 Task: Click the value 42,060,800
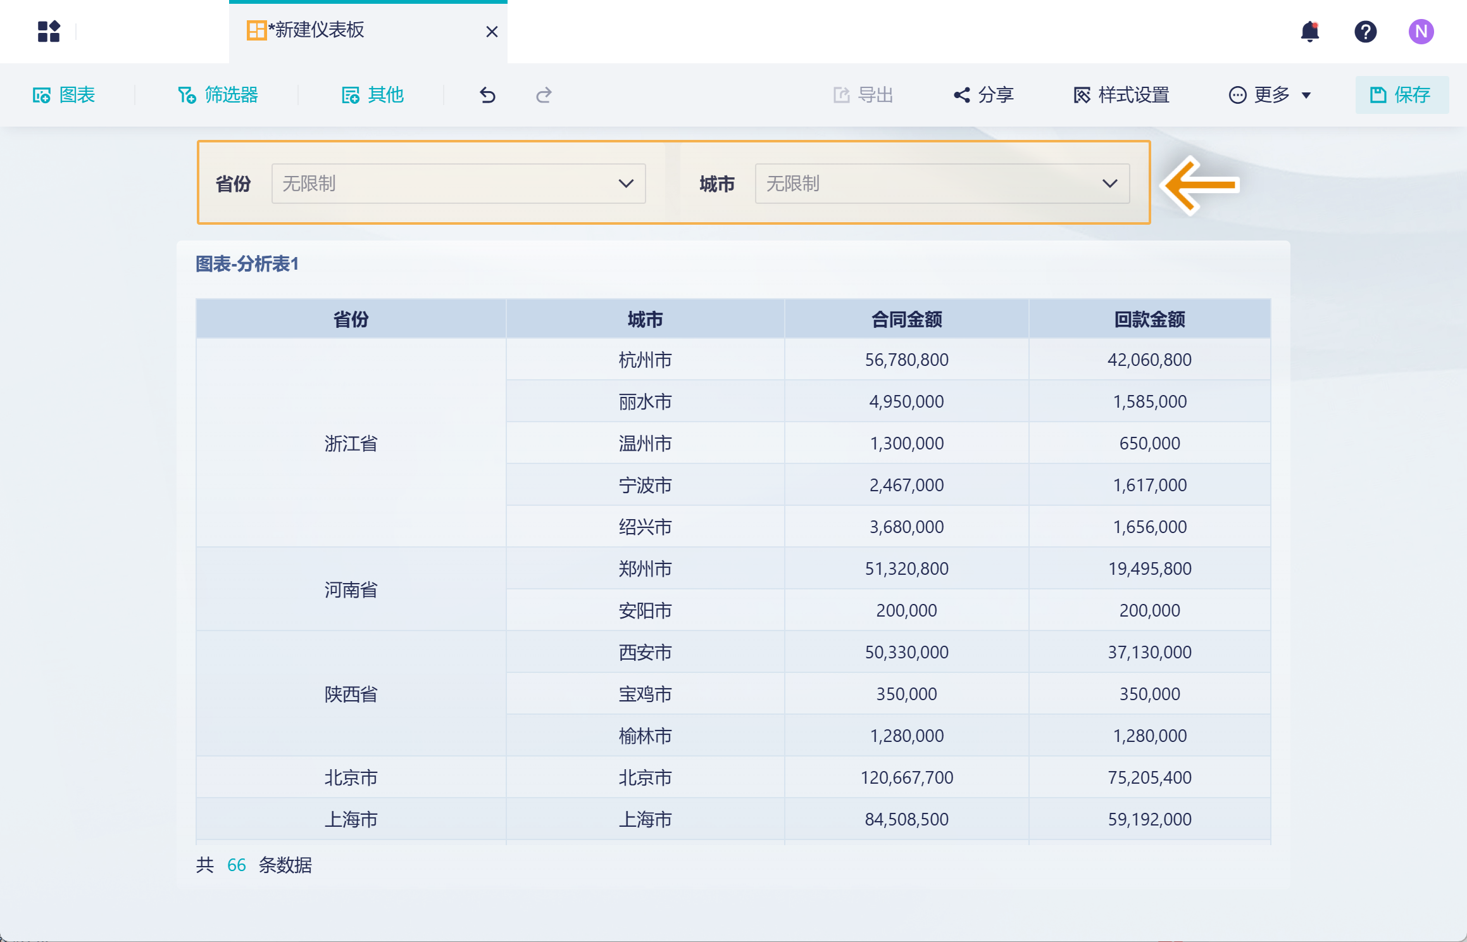pos(1149,360)
